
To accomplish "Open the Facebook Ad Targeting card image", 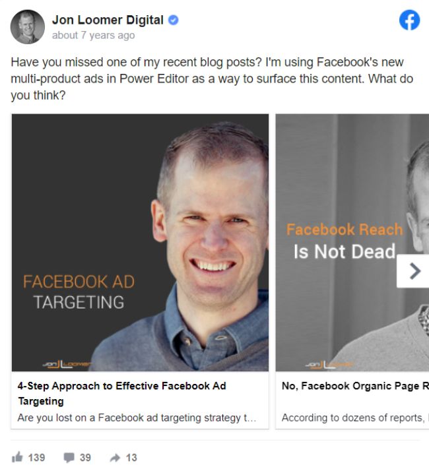I will (x=140, y=243).
